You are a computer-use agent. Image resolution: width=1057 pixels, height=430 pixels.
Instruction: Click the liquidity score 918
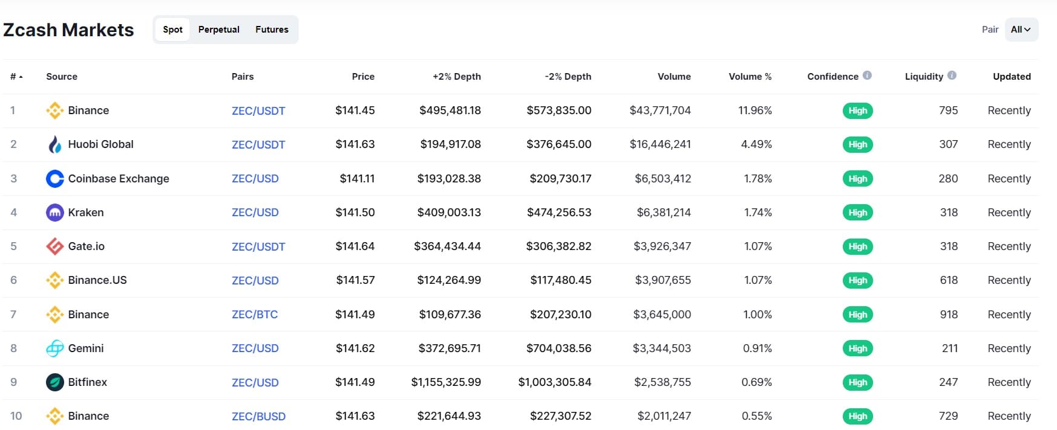tap(949, 315)
